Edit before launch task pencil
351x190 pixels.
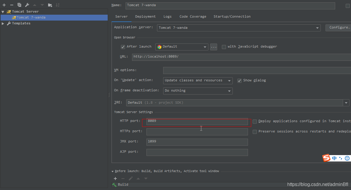pyautogui.click(x=131, y=178)
